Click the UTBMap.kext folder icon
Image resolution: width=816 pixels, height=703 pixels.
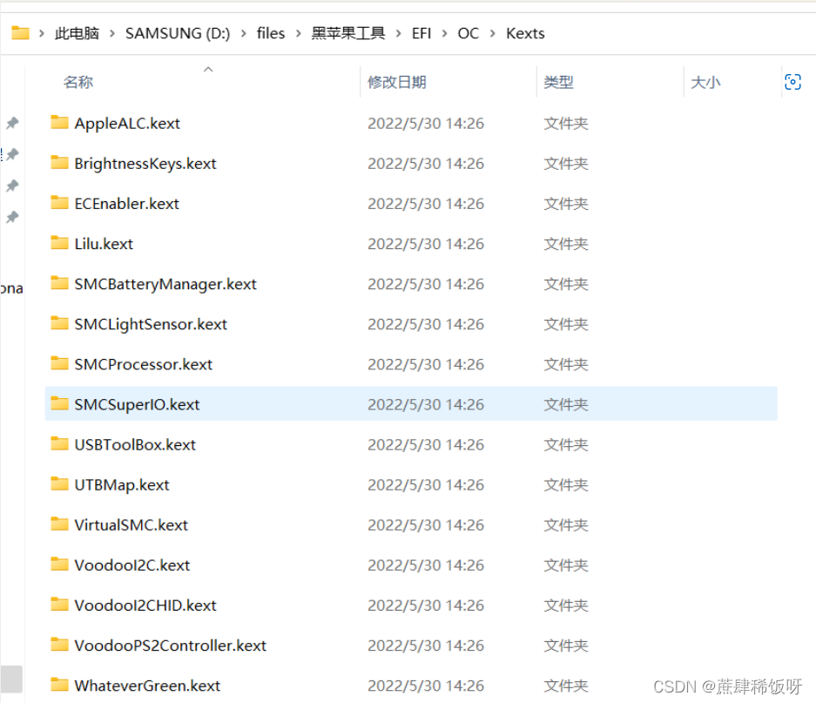click(59, 483)
